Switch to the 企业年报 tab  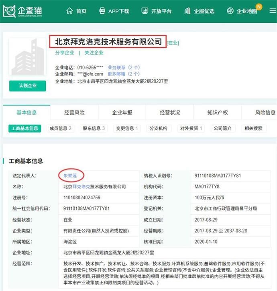pyautogui.click(x=122, y=113)
